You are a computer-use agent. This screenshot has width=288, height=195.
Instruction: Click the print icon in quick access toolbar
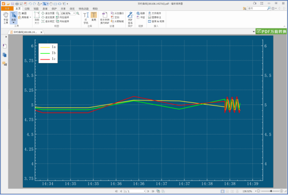coord(17,4)
